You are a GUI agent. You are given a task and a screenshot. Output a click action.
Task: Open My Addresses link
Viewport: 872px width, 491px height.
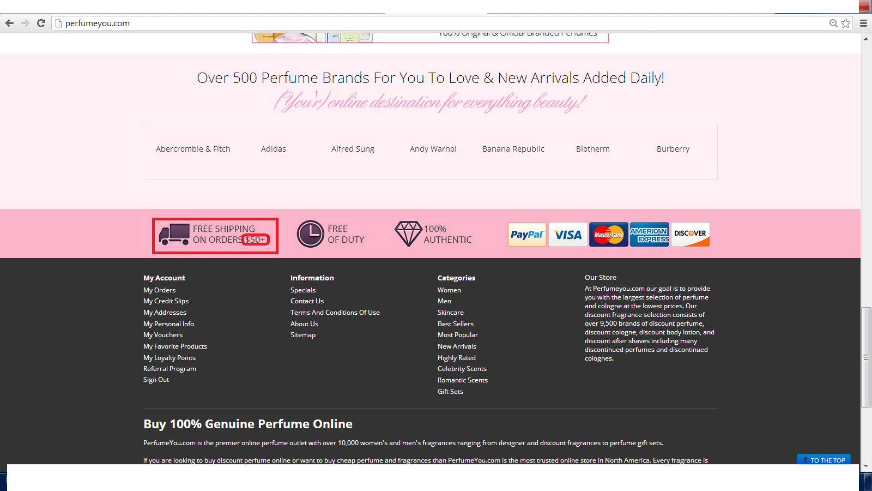tap(165, 313)
